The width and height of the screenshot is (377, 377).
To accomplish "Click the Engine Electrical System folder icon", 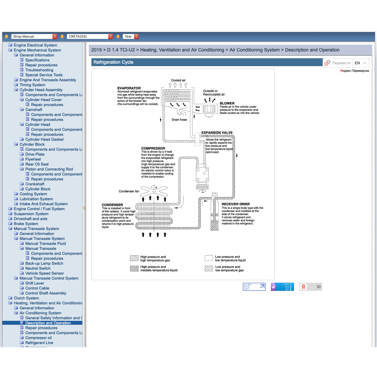I will click(10, 45).
